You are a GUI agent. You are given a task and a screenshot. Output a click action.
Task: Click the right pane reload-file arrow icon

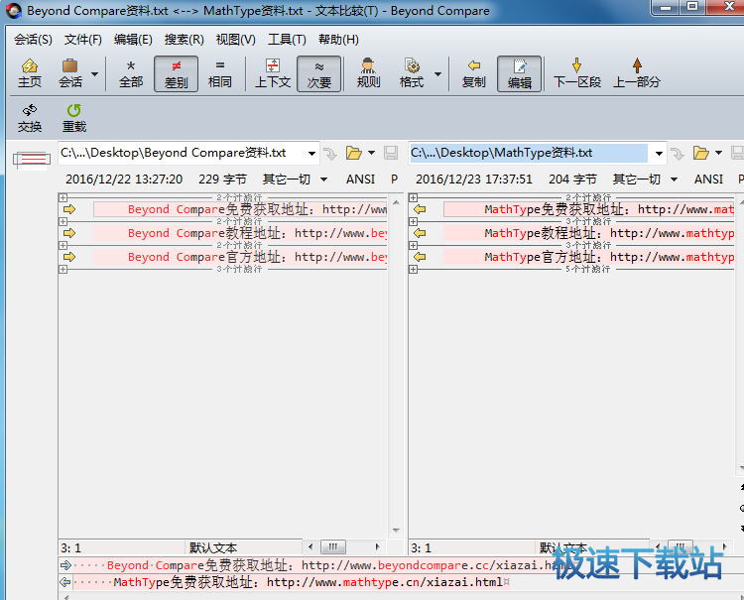click(678, 153)
